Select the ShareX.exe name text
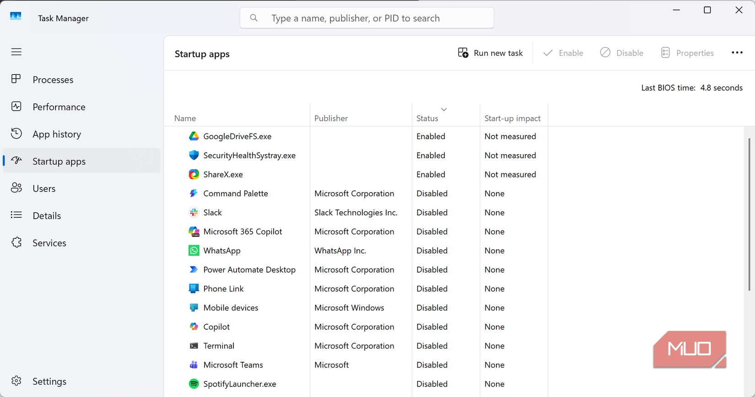Screen dimensions: 755x397 pos(223,174)
